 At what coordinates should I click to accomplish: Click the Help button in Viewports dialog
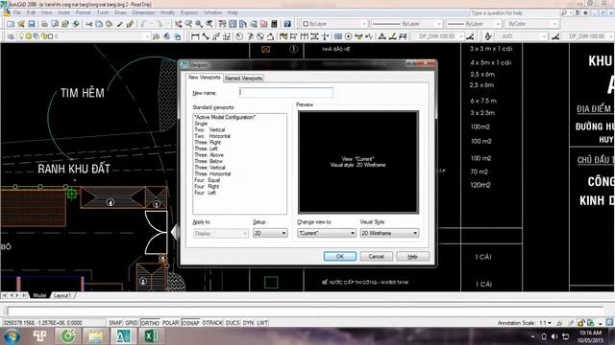coord(412,256)
